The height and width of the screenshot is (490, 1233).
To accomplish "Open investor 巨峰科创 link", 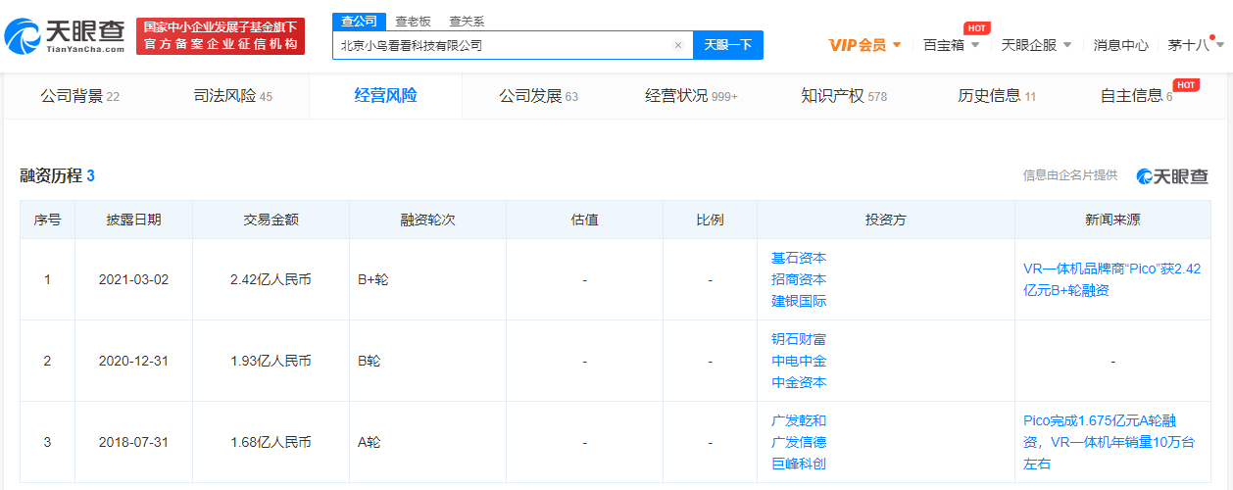I will [x=799, y=465].
